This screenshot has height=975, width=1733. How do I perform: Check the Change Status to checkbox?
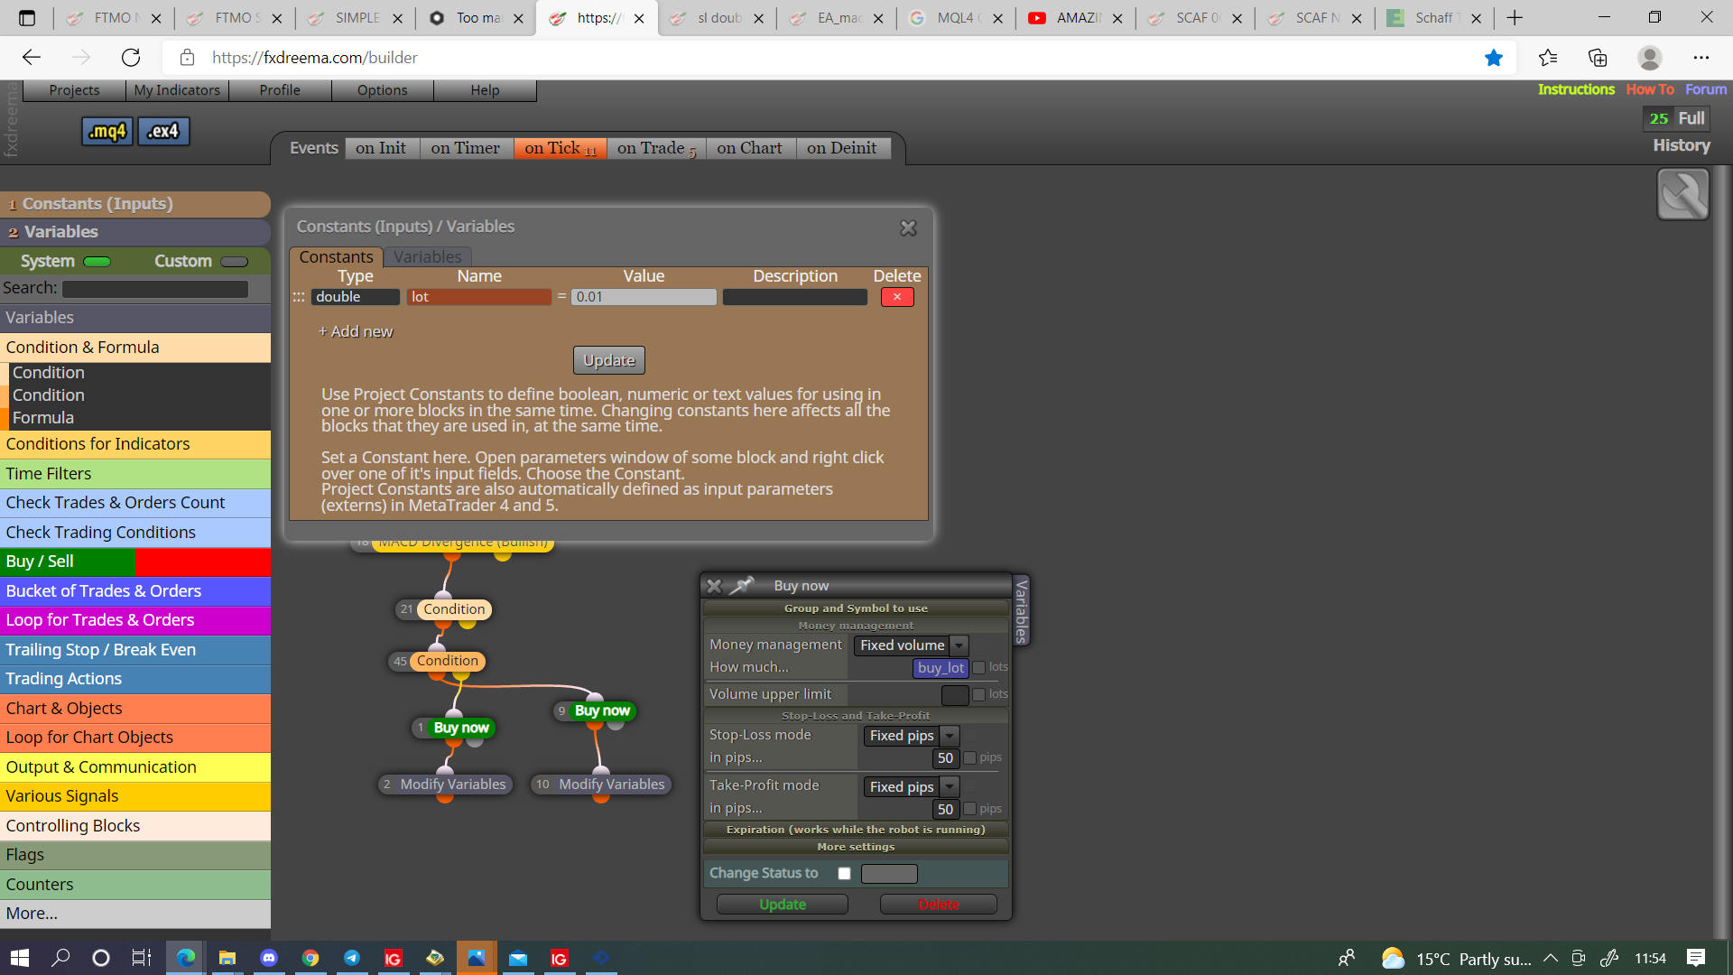click(x=844, y=873)
